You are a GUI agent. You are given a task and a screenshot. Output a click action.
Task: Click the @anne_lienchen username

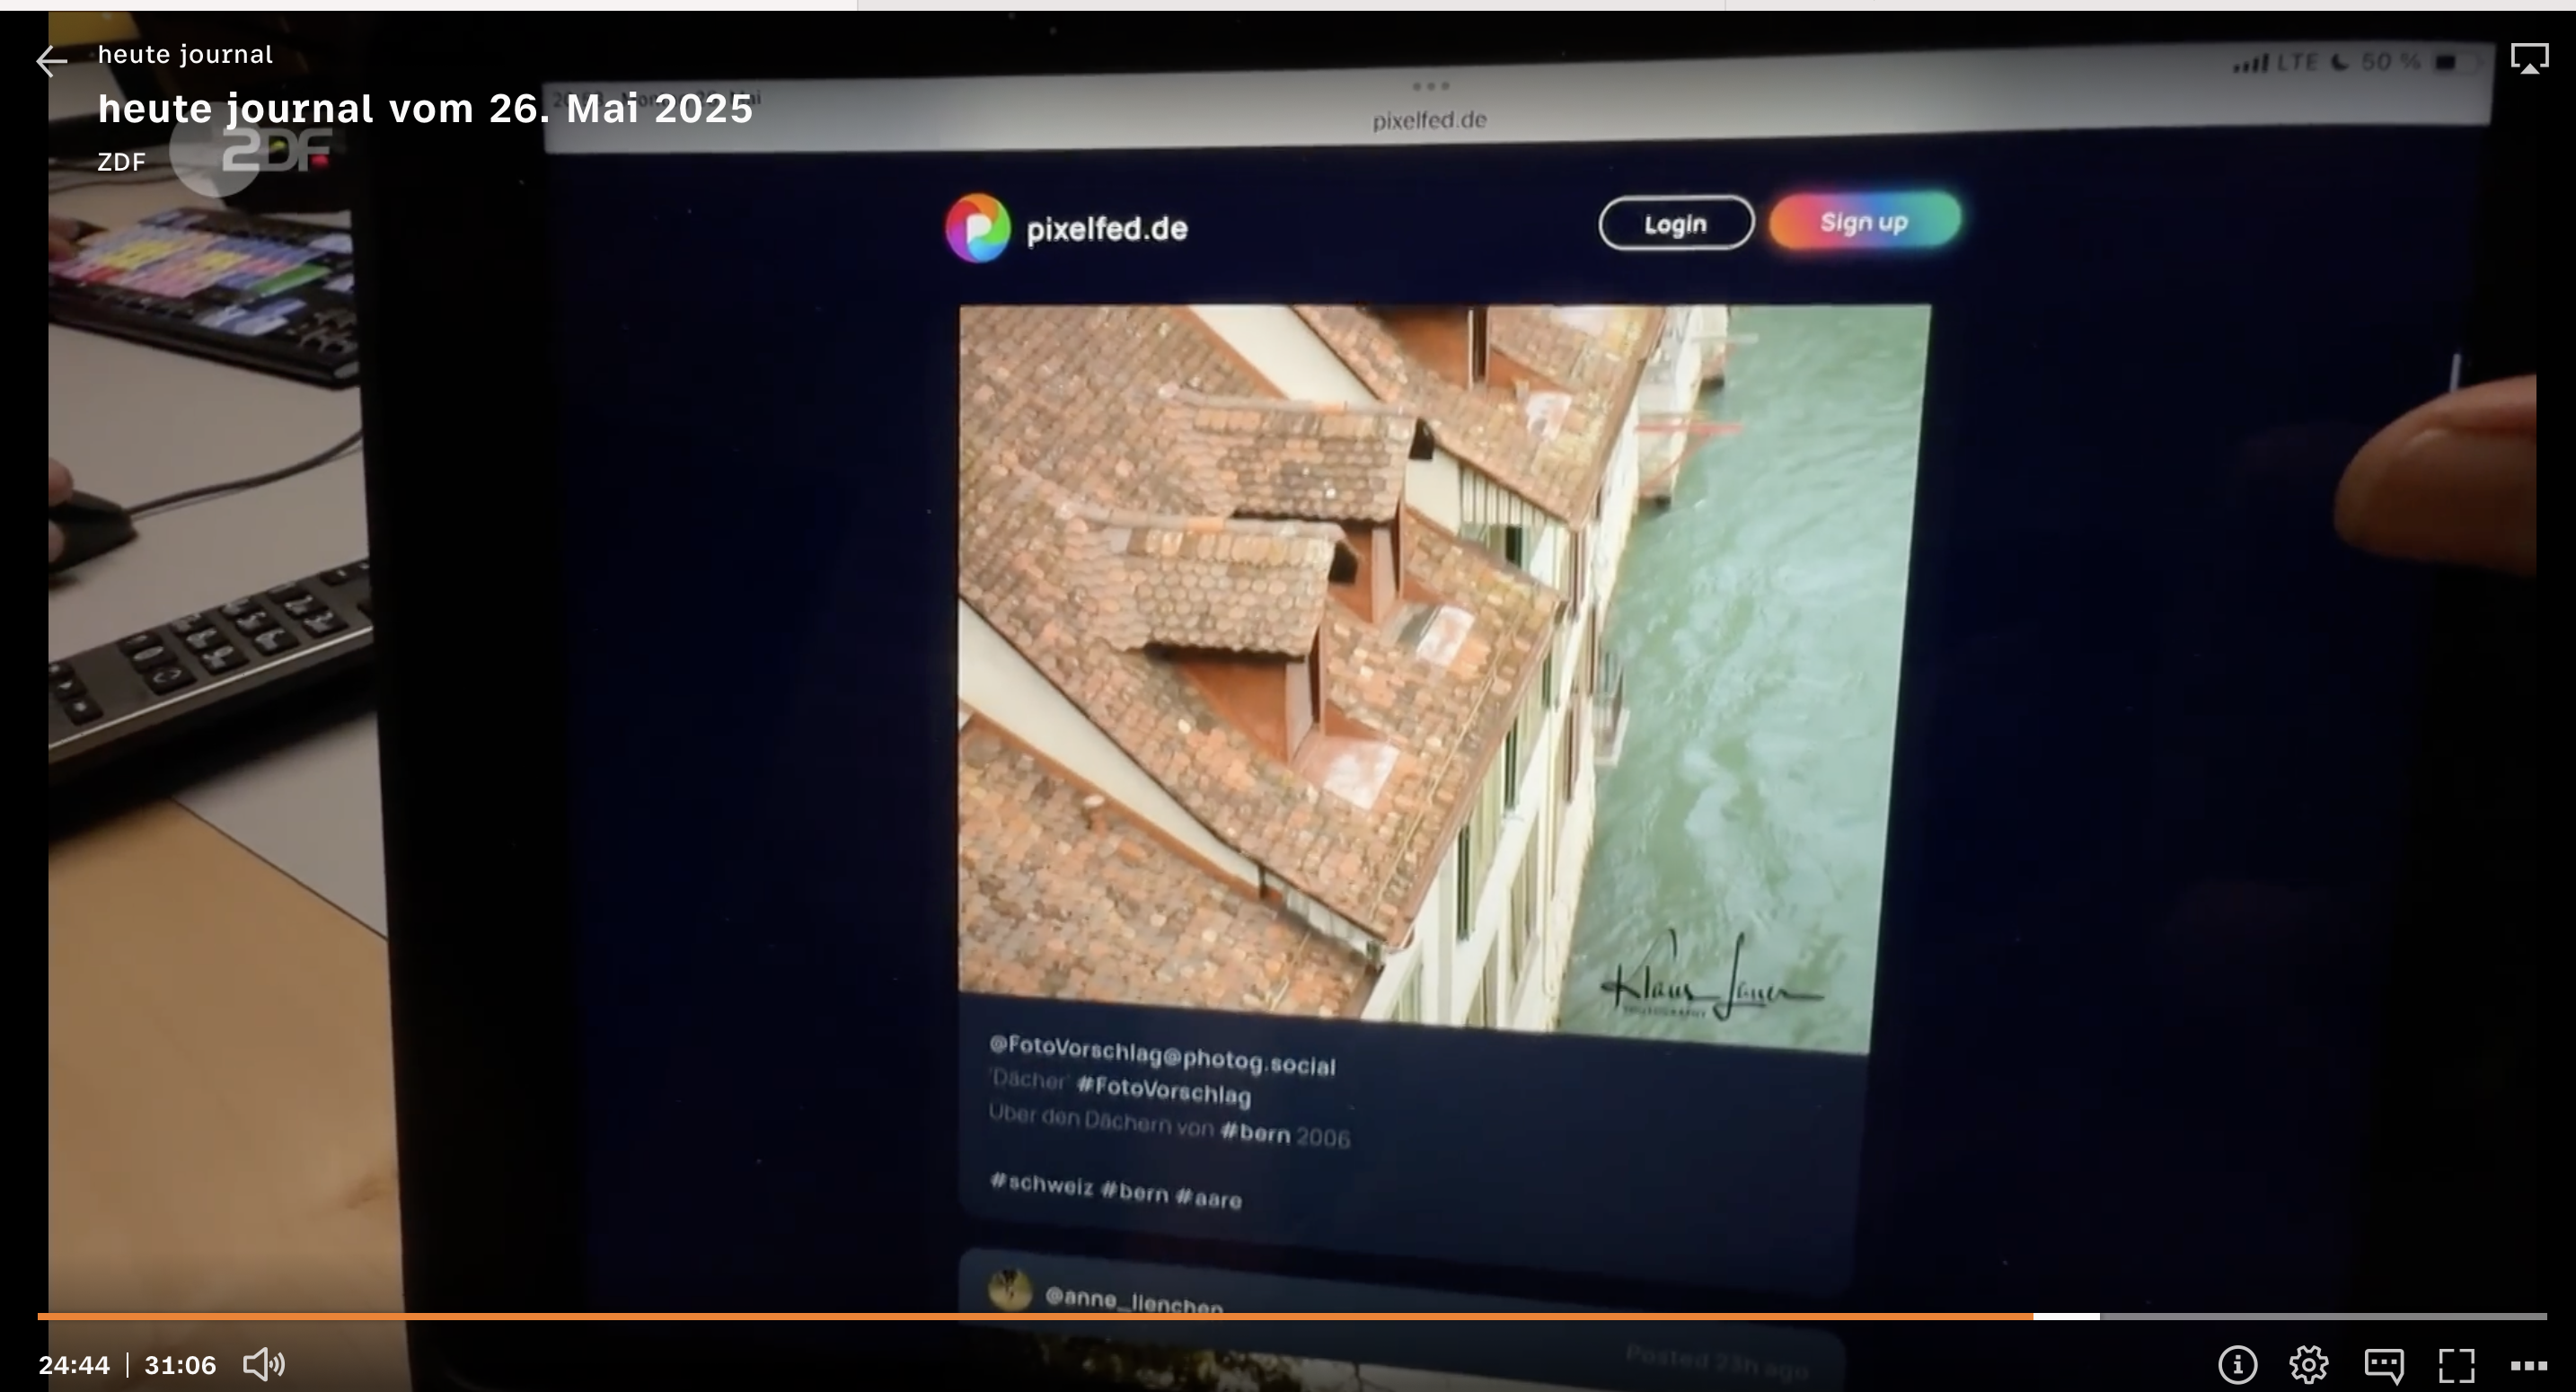point(1133,1300)
